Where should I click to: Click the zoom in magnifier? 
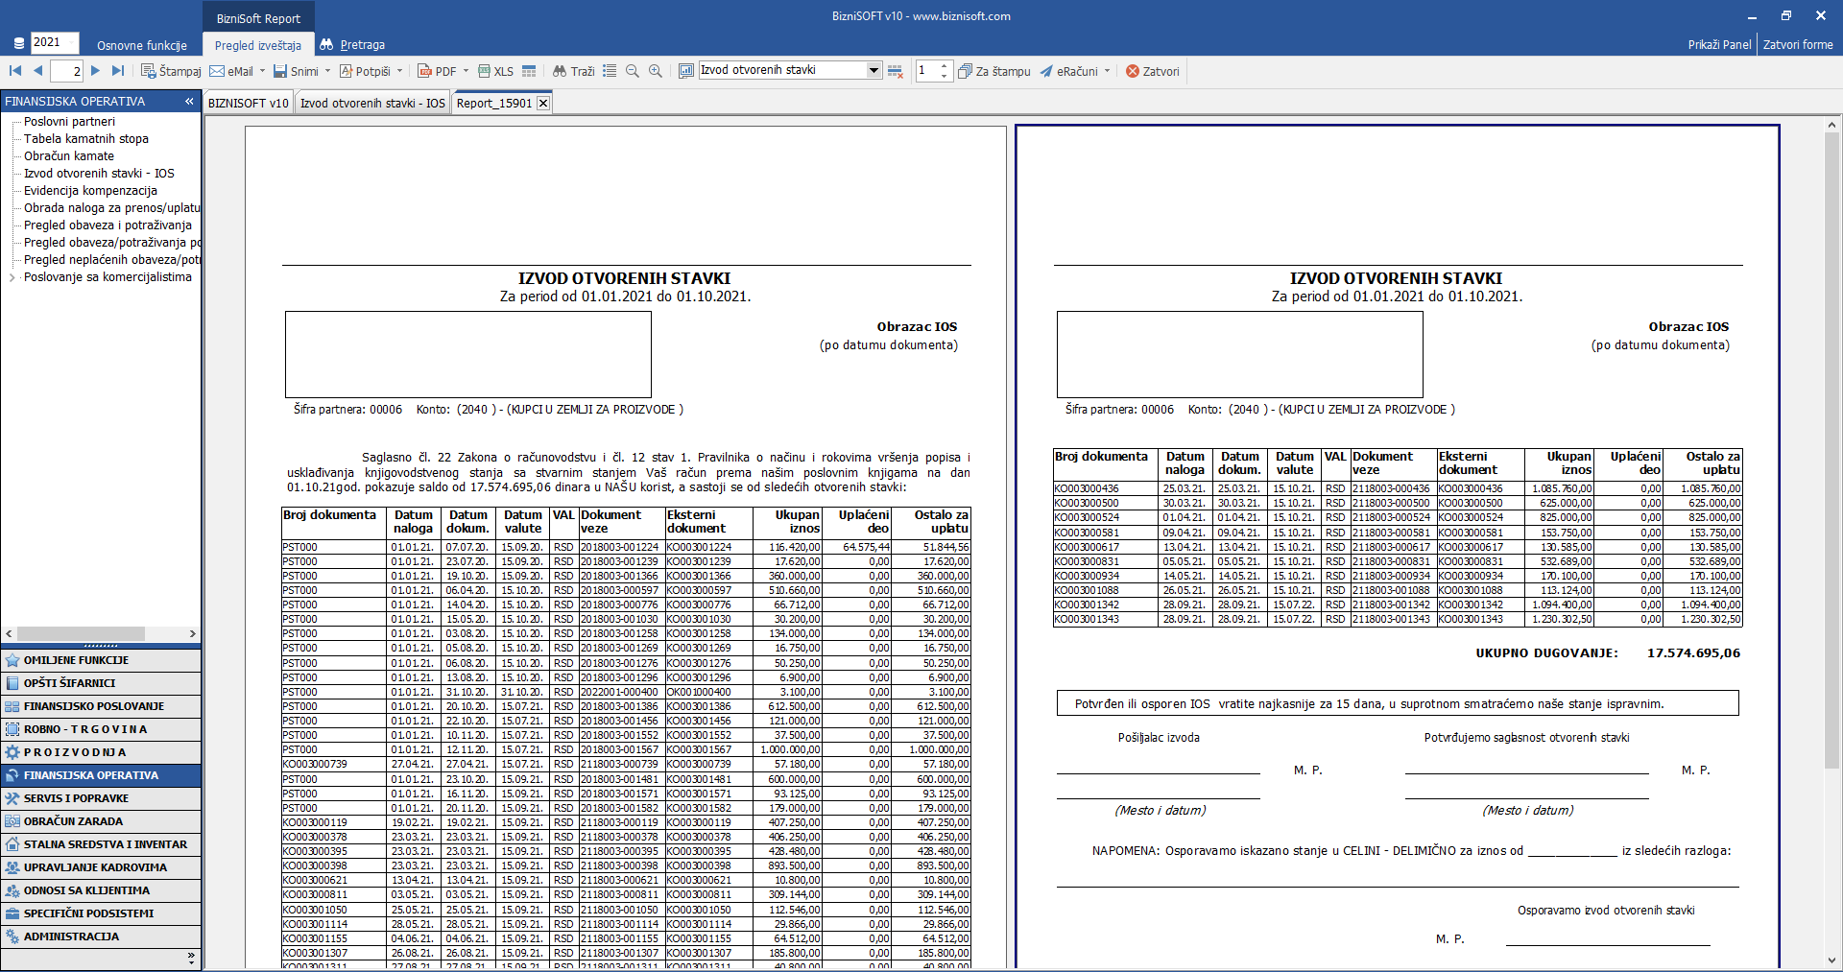[656, 71]
